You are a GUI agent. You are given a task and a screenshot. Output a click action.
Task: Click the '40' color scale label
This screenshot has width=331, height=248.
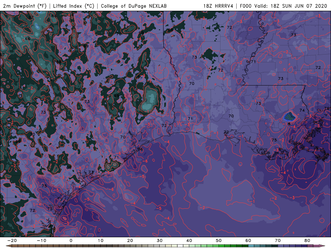point(189,241)
